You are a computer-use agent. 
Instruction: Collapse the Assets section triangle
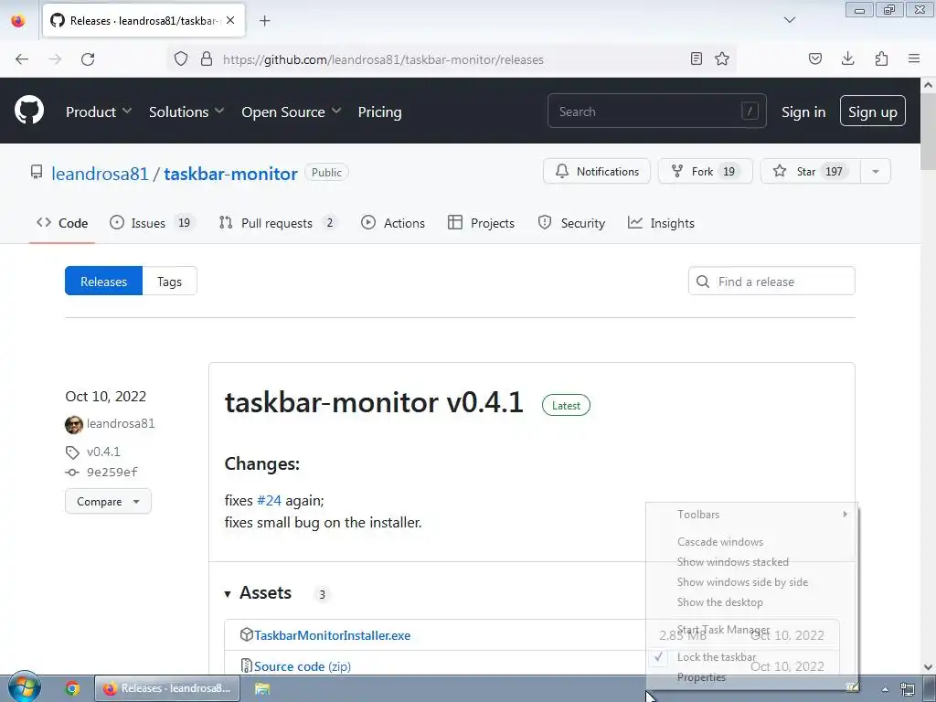228,594
